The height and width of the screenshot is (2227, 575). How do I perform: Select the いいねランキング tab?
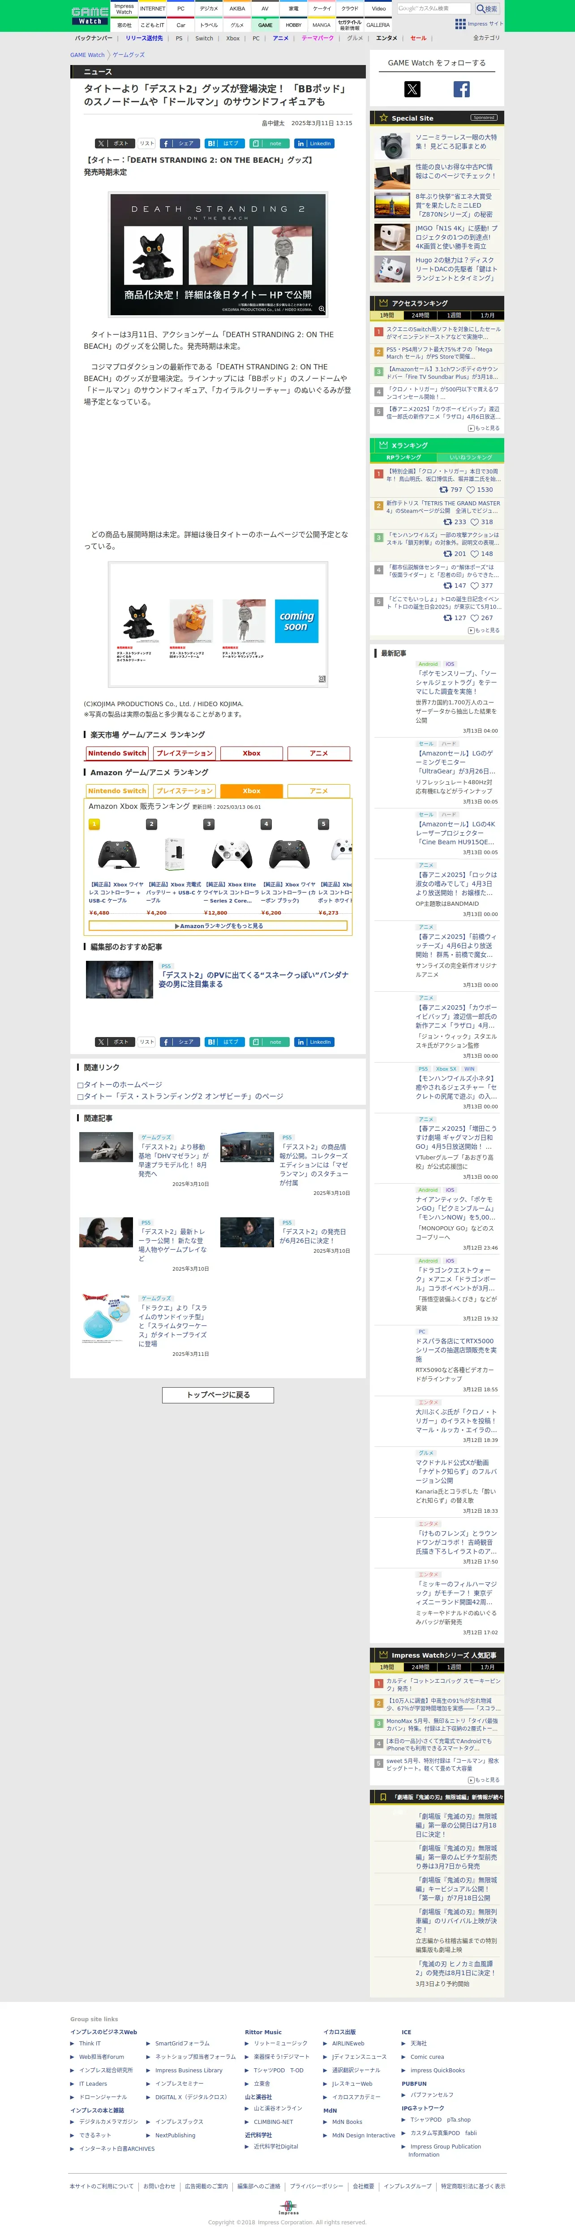point(471,457)
